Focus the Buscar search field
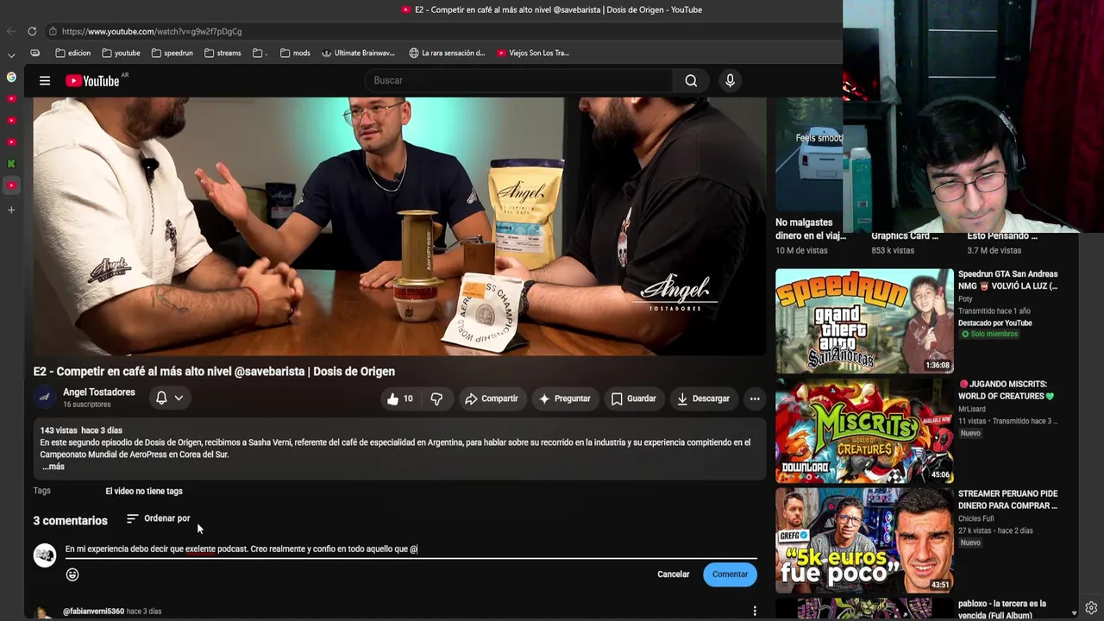 pos(517,80)
